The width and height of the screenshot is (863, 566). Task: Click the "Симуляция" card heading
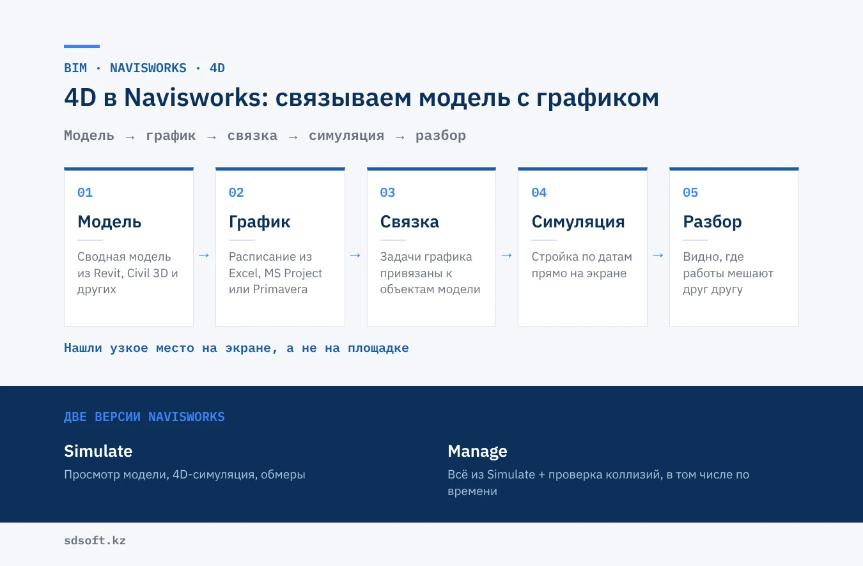pyautogui.click(x=578, y=222)
